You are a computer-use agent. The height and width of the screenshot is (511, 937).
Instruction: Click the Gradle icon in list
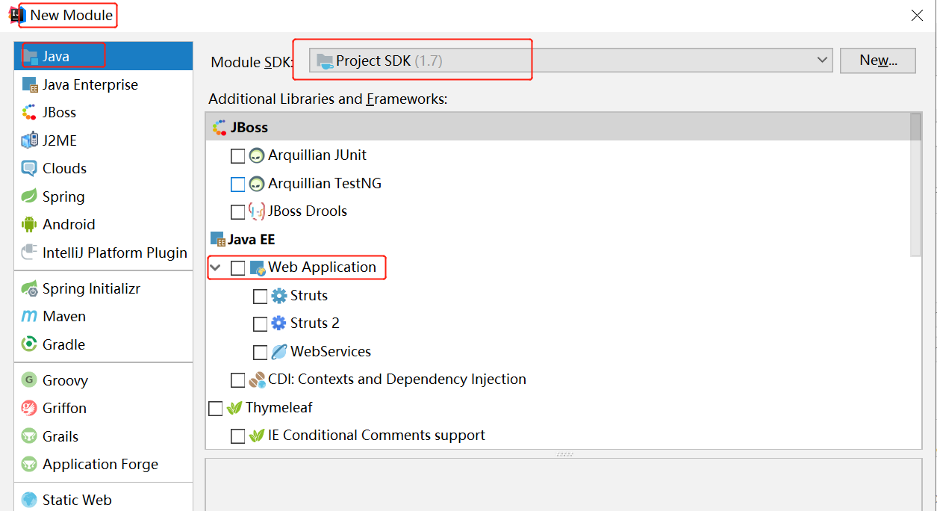click(29, 344)
